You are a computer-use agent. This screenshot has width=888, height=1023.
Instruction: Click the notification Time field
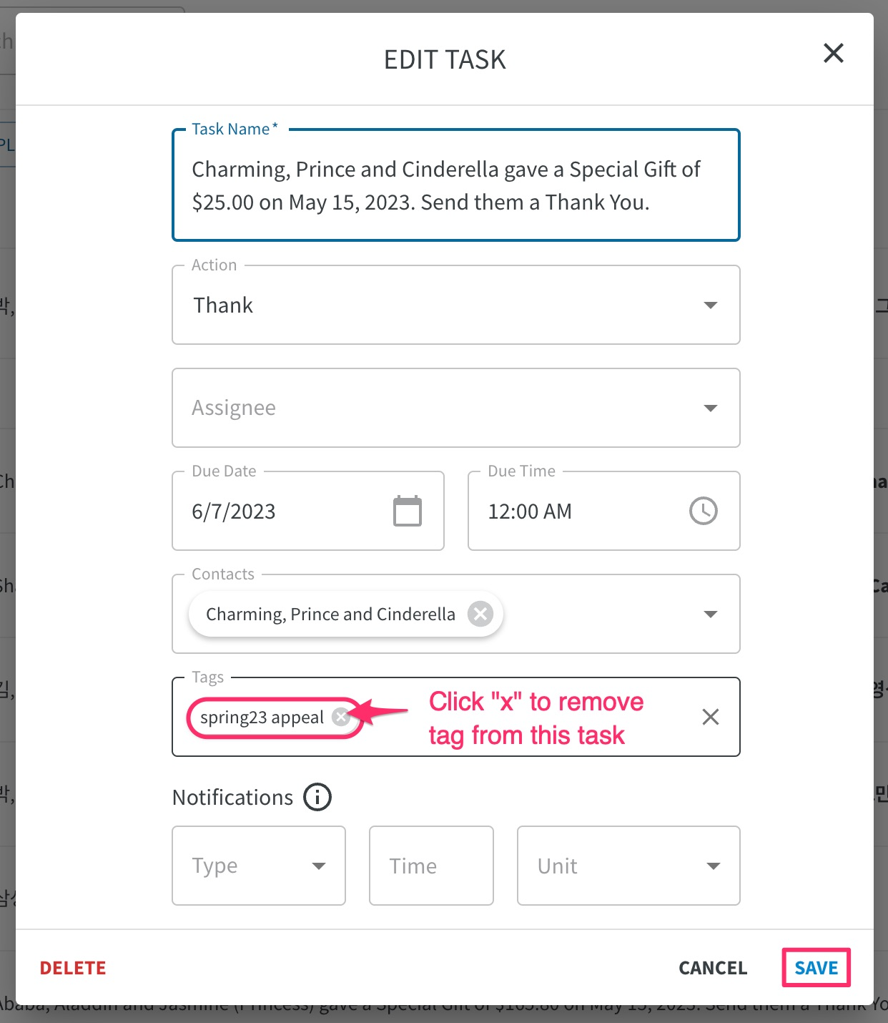point(431,866)
